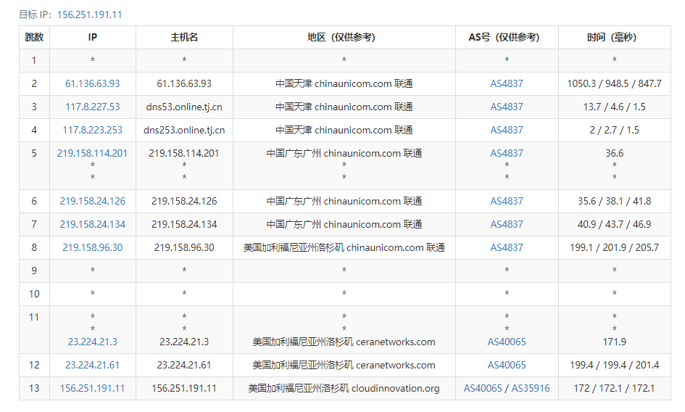Open the blue 219.158.24.134 IP link

click(92, 224)
